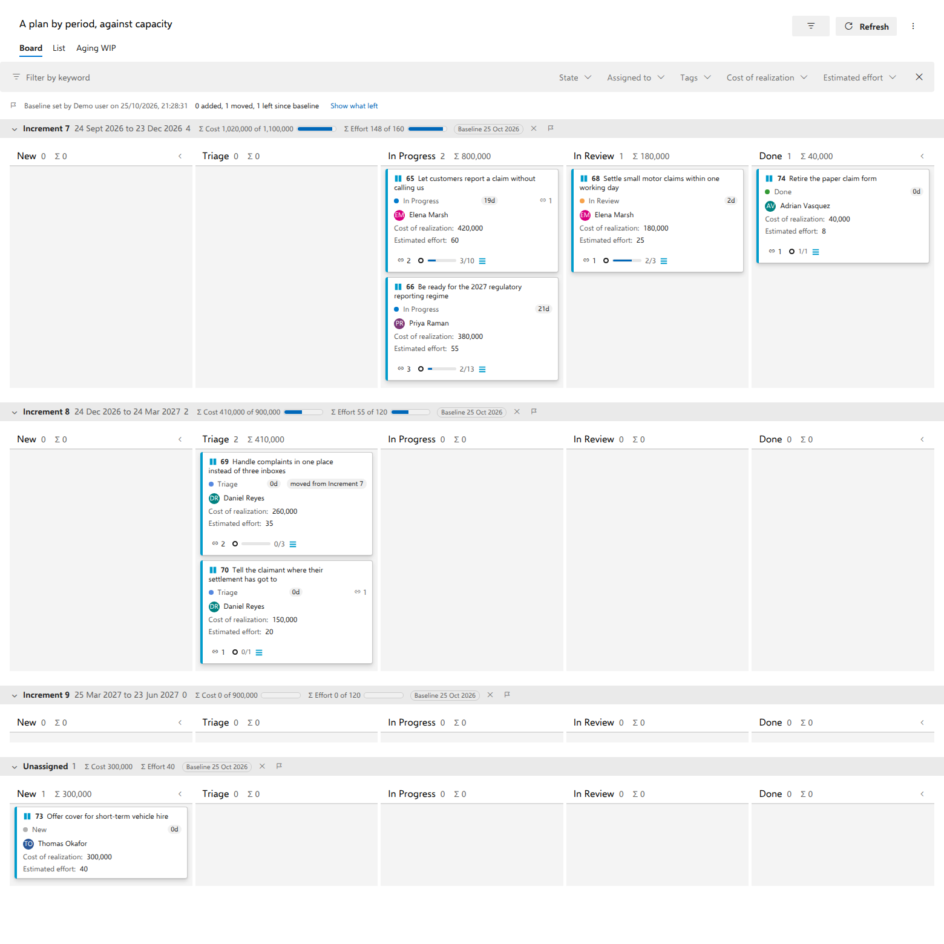Open checklist icon on card 68
Image resolution: width=944 pixels, height=944 pixels.
664,261
